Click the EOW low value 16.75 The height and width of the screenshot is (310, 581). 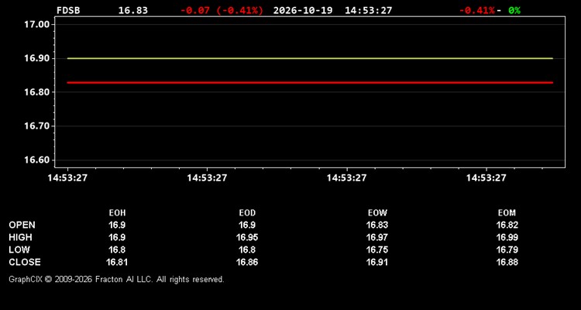(377, 250)
